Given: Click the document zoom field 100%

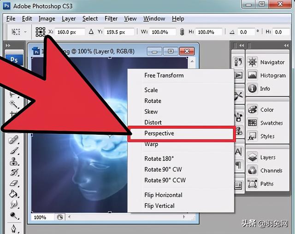Looking at the screenshot, I should [x=42, y=217].
